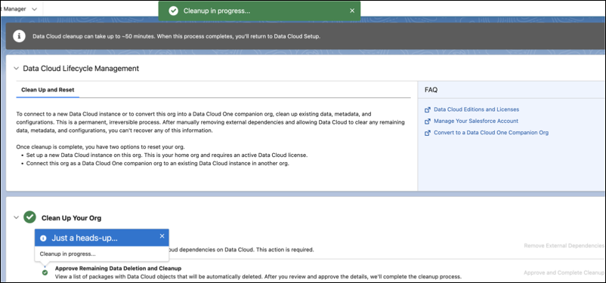This screenshot has height=283, width=606.
Task: Click the Approve Remaining Data Deletion and Cleanup heading
Action: tap(119, 268)
